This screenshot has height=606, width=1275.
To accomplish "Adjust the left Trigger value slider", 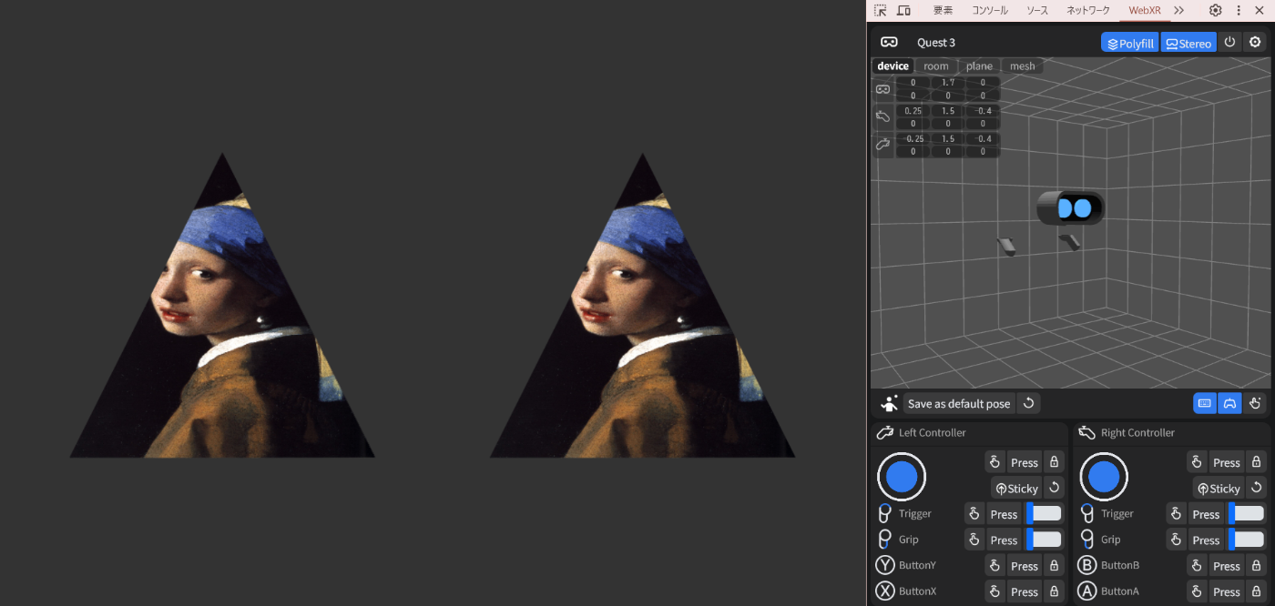I will click(x=1045, y=513).
